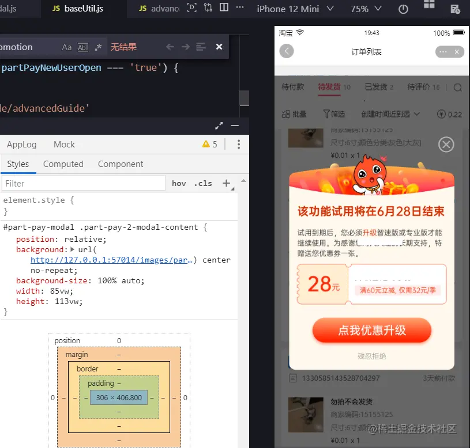Screen dimensions: 470x448
Task: Toggle the .cls class editor button
Action: [x=203, y=183]
